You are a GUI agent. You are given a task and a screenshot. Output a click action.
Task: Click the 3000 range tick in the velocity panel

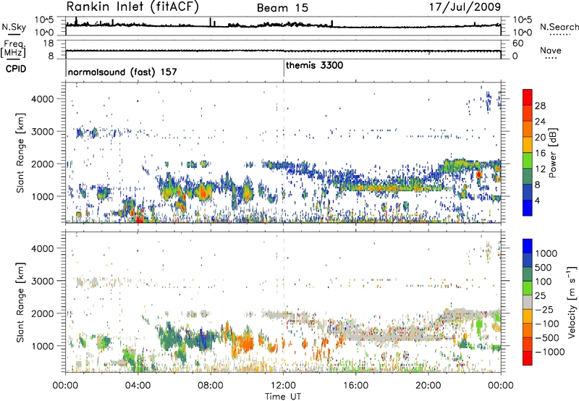click(x=42, y=281)
